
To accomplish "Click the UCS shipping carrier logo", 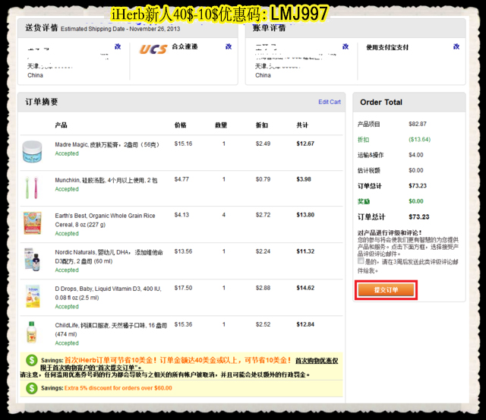I will pos(153,49).
